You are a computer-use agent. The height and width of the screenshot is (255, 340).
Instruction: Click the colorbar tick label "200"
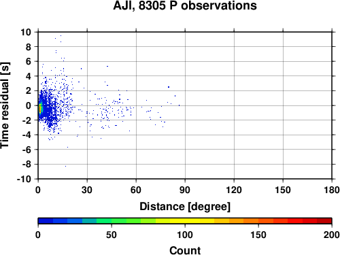click(332, 235)
